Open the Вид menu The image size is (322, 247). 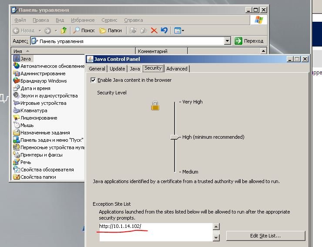[x=60, y=20]
